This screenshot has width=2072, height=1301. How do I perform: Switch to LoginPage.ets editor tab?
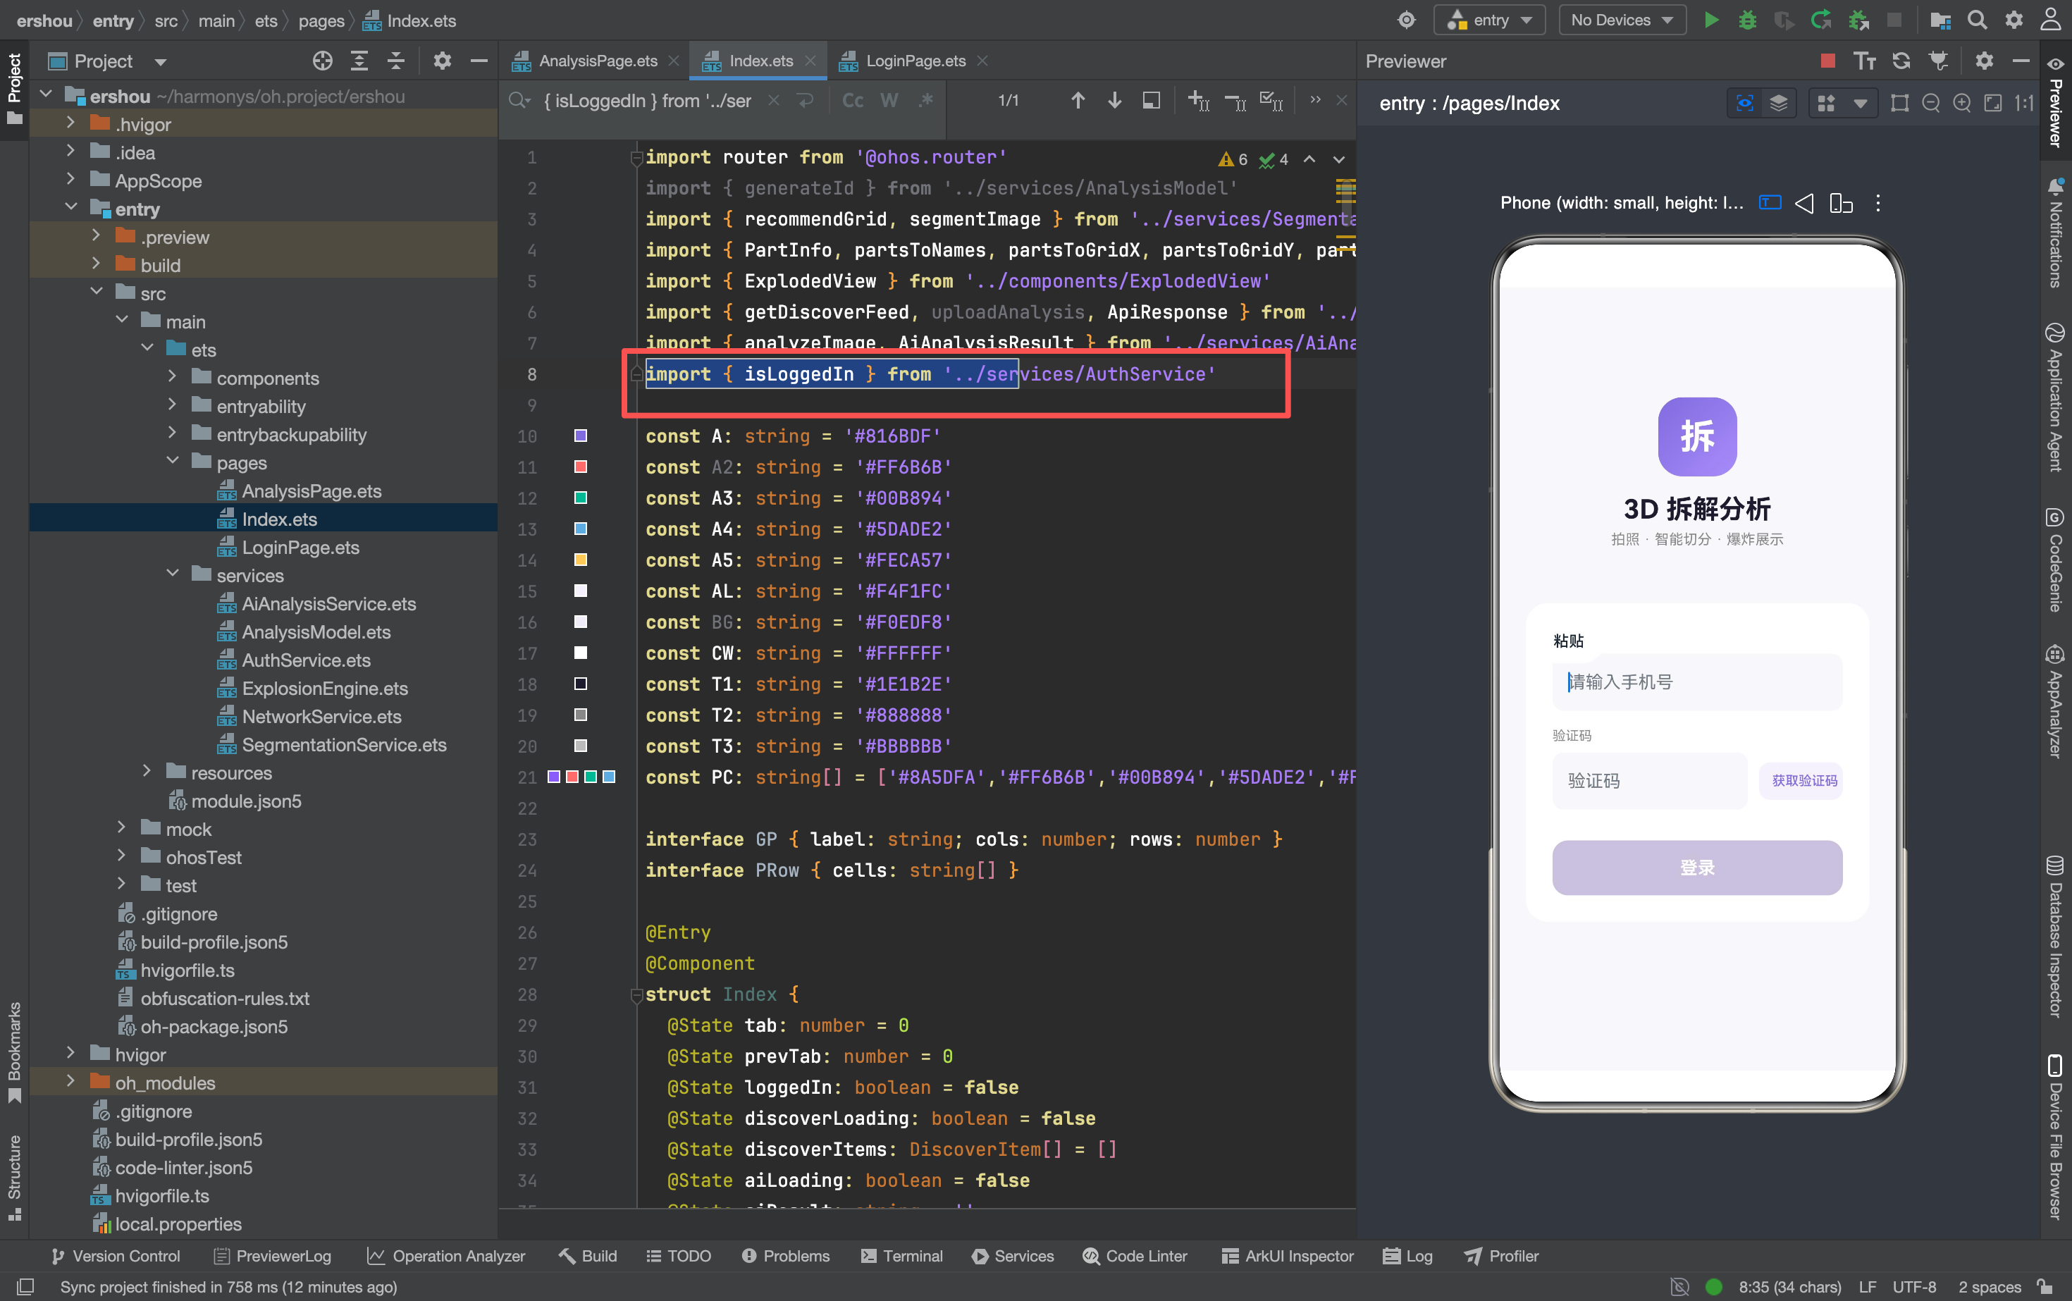tap(915, 61)
